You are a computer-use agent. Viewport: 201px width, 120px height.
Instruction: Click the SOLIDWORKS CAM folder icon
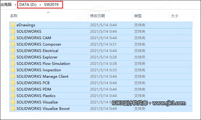point(13,38)
